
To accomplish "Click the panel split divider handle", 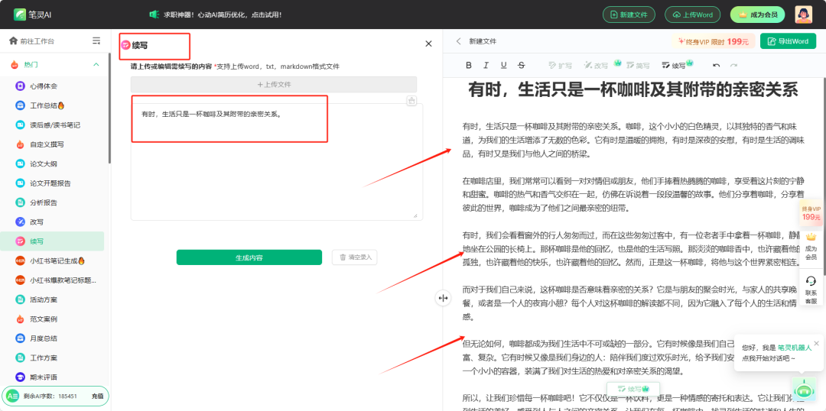I will click(443, 298).
